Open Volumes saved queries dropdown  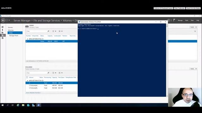point(60,73)
